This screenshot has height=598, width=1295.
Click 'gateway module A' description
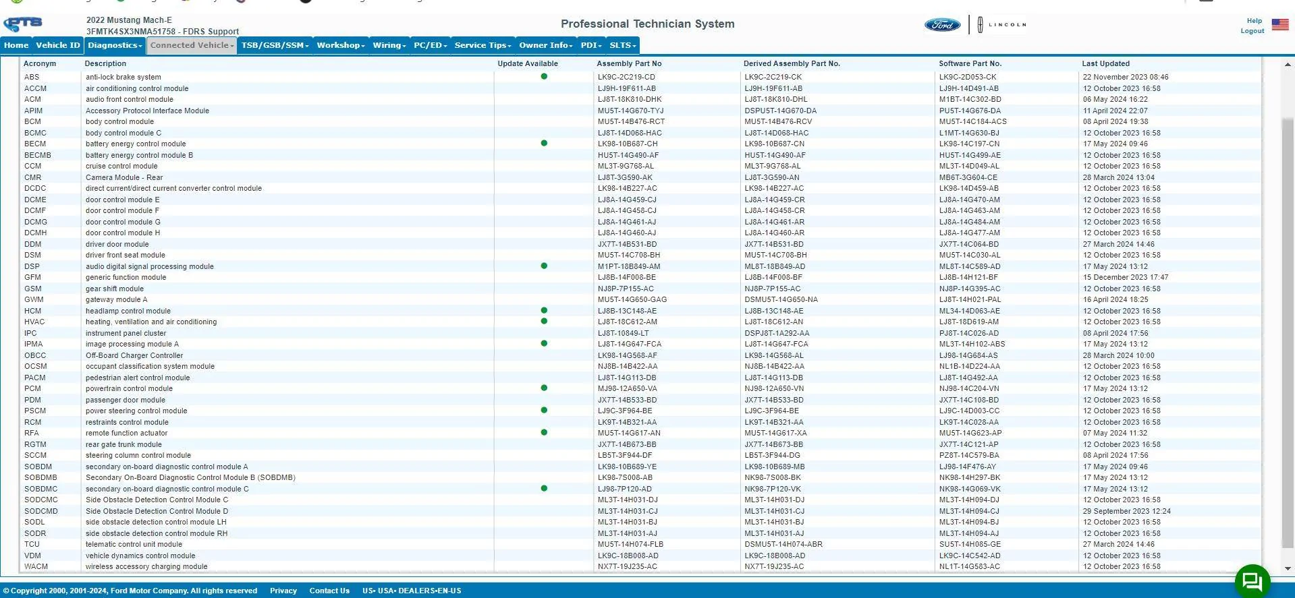[116, 299]
